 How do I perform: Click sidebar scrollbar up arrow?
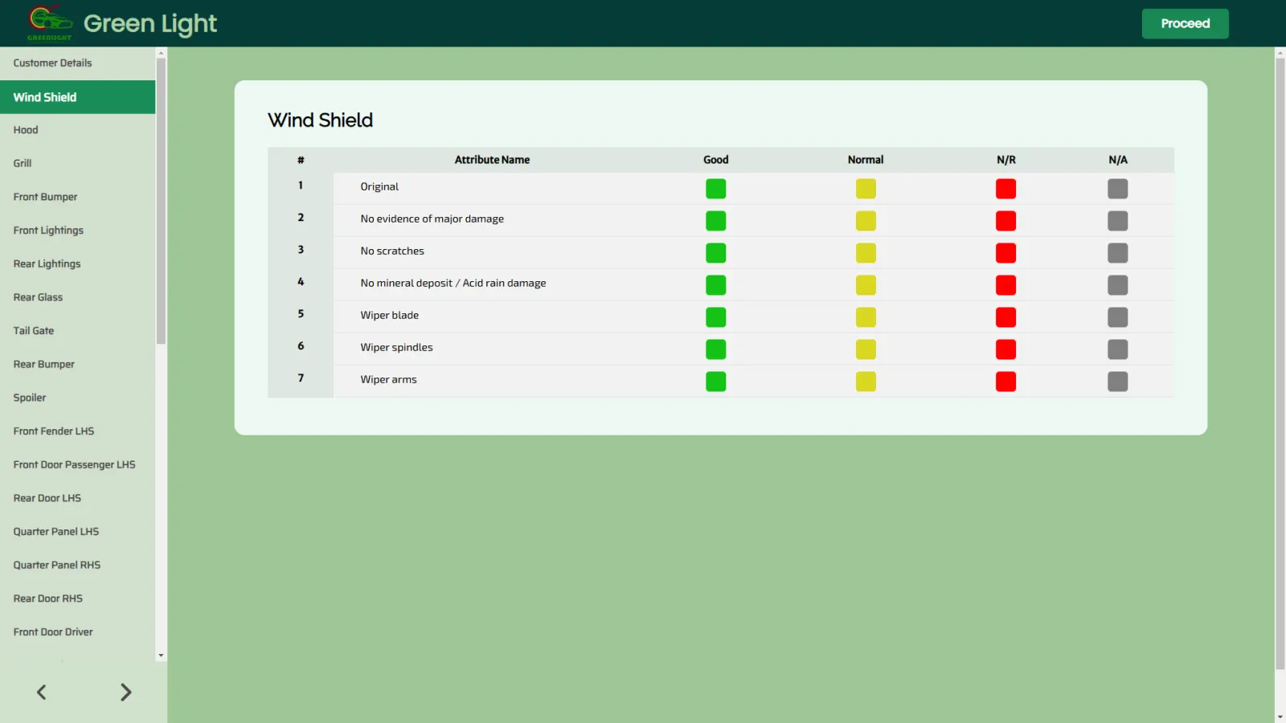click(161, 53)
